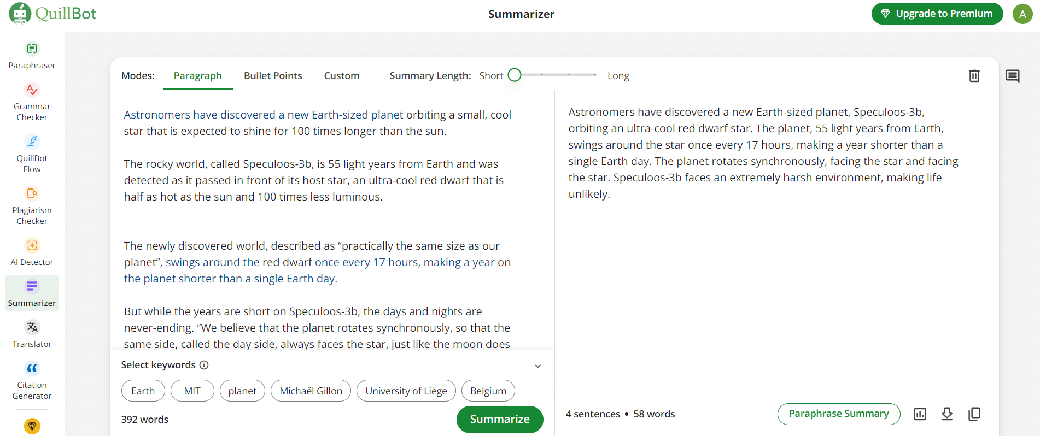This screenshot has width=1040, height=436.
Task: Switch to Bullet Points mode
Action: [x=272, y=76]
